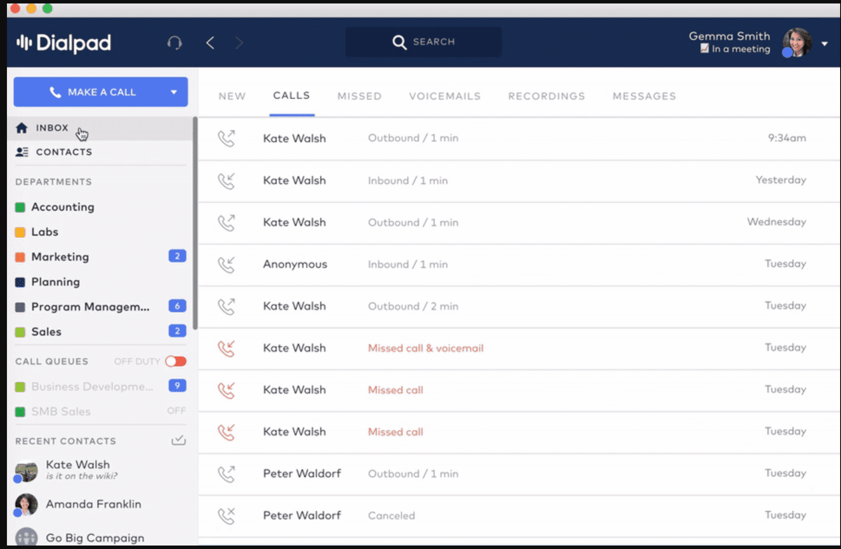841x549 pixels.
Task: Go forward with the right arrow
Action: tap(239, 42)
